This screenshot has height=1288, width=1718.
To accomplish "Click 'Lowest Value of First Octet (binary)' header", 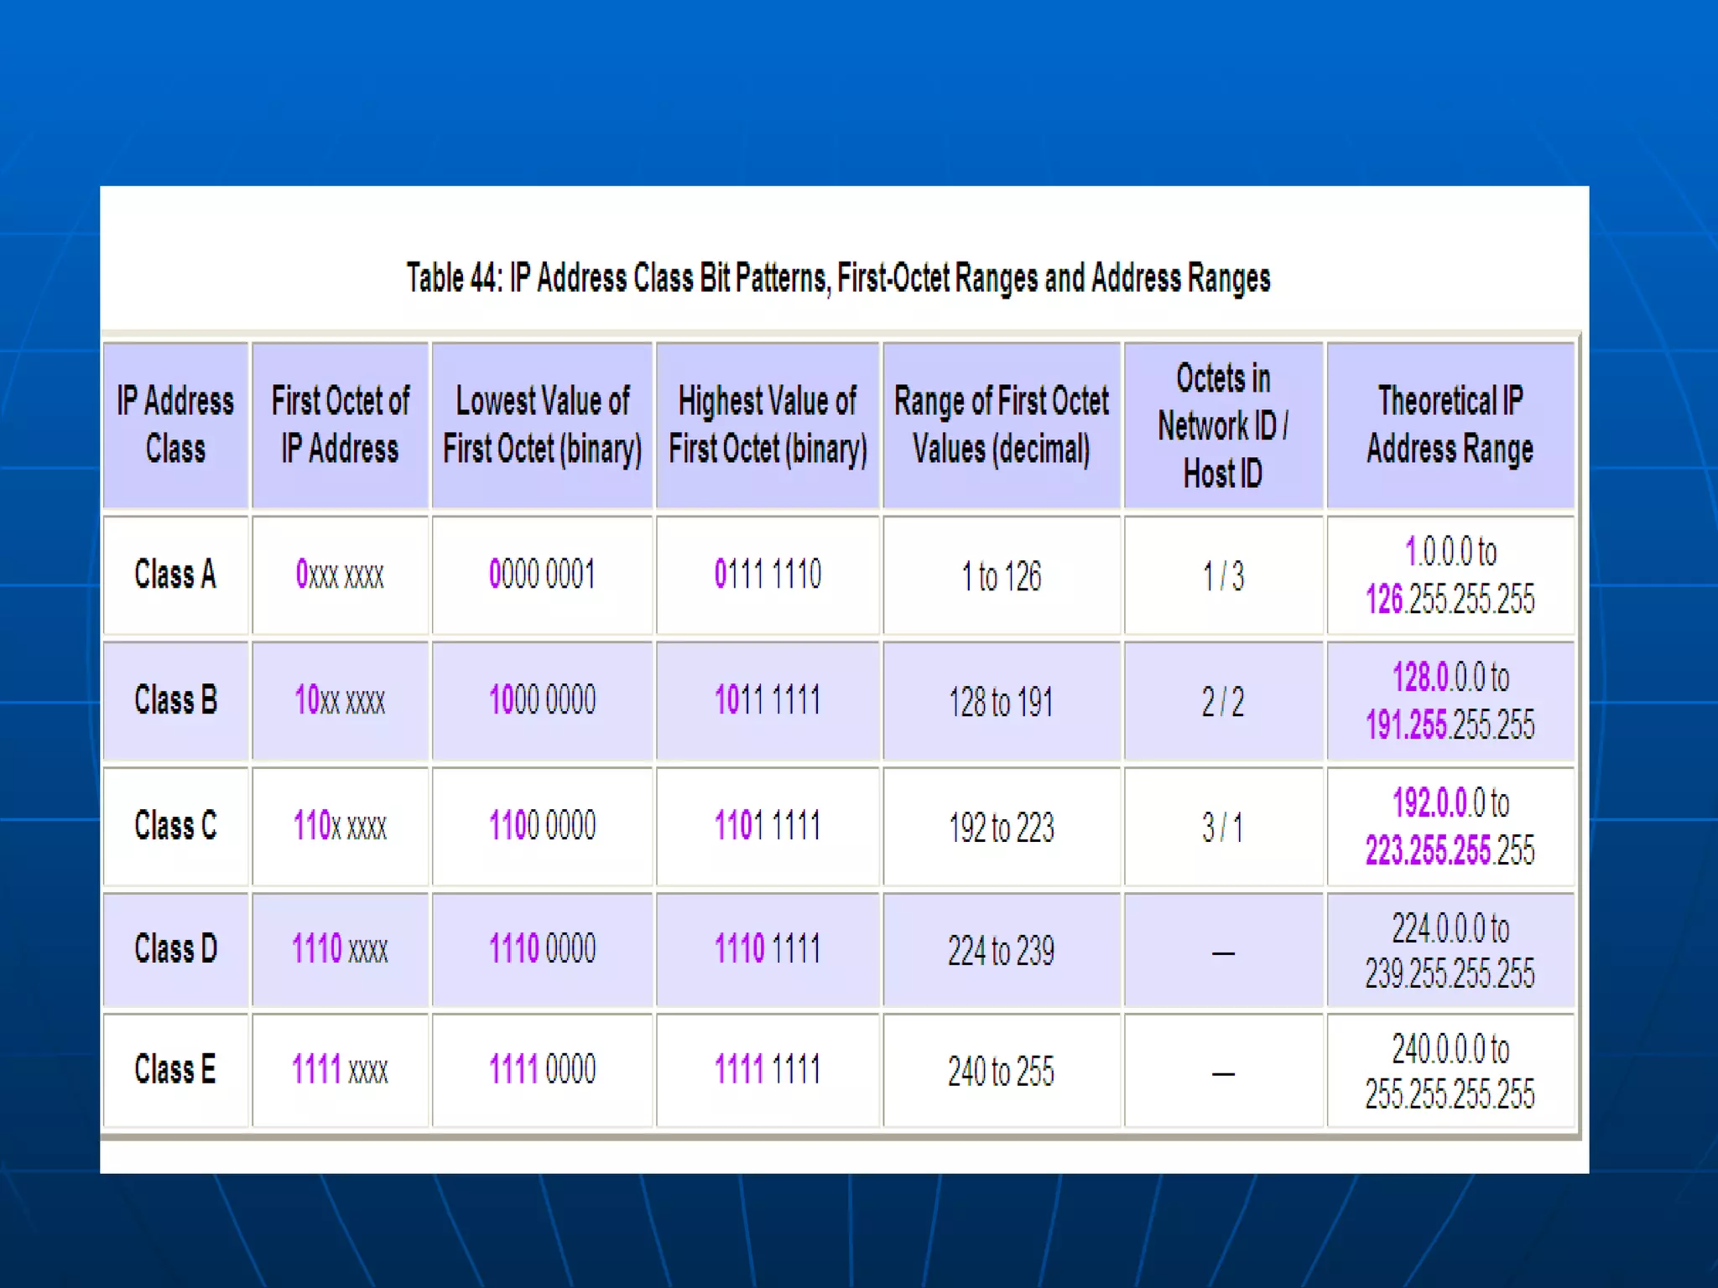I will (x=542, y=424).
